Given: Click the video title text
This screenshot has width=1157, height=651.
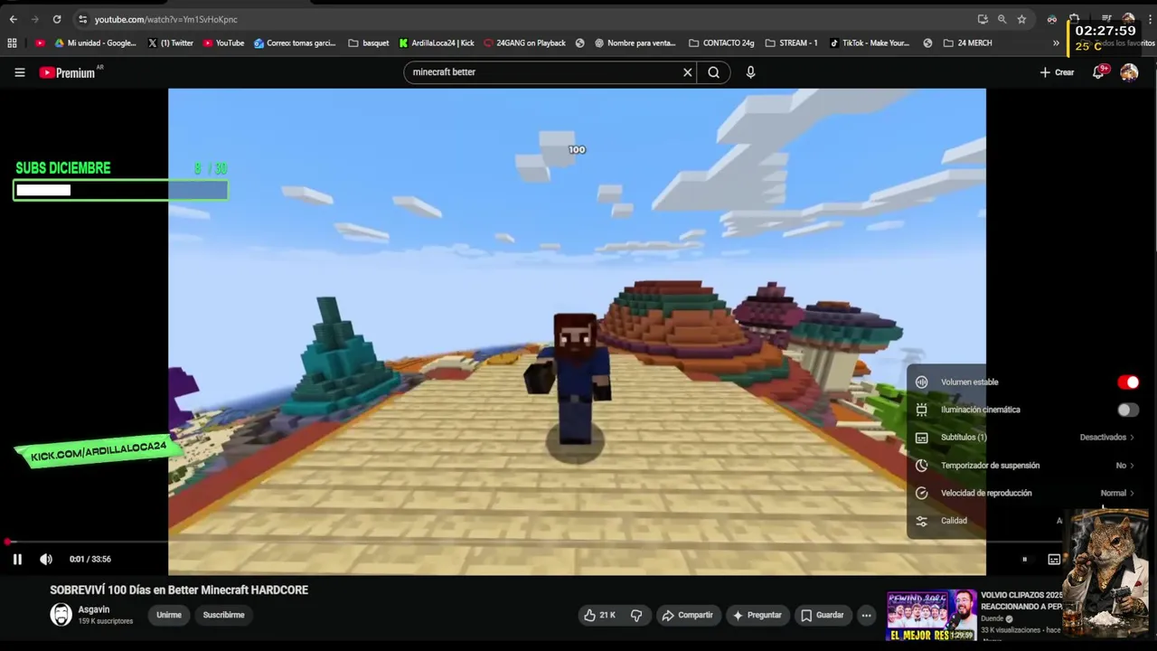Looking at the screenshot, I should [x=179, y=590].
